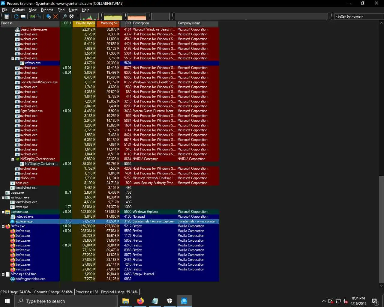Viewport: 384px width, 307px height.
Task: Open Firefox from the taskbar
Action: (x=140, y=301)
